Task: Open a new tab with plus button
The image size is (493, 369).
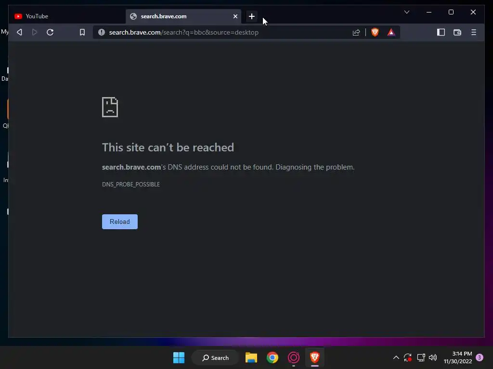Action: [251, 16]
